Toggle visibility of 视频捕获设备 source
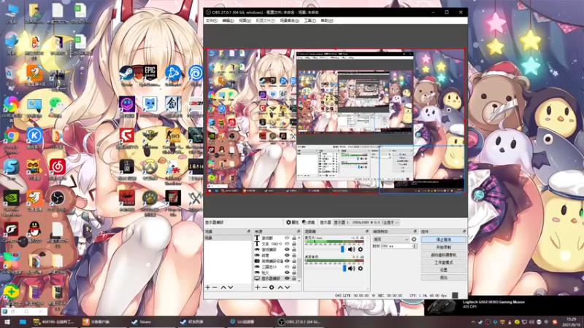Screen dimensions: 584x328 [287, 261]
